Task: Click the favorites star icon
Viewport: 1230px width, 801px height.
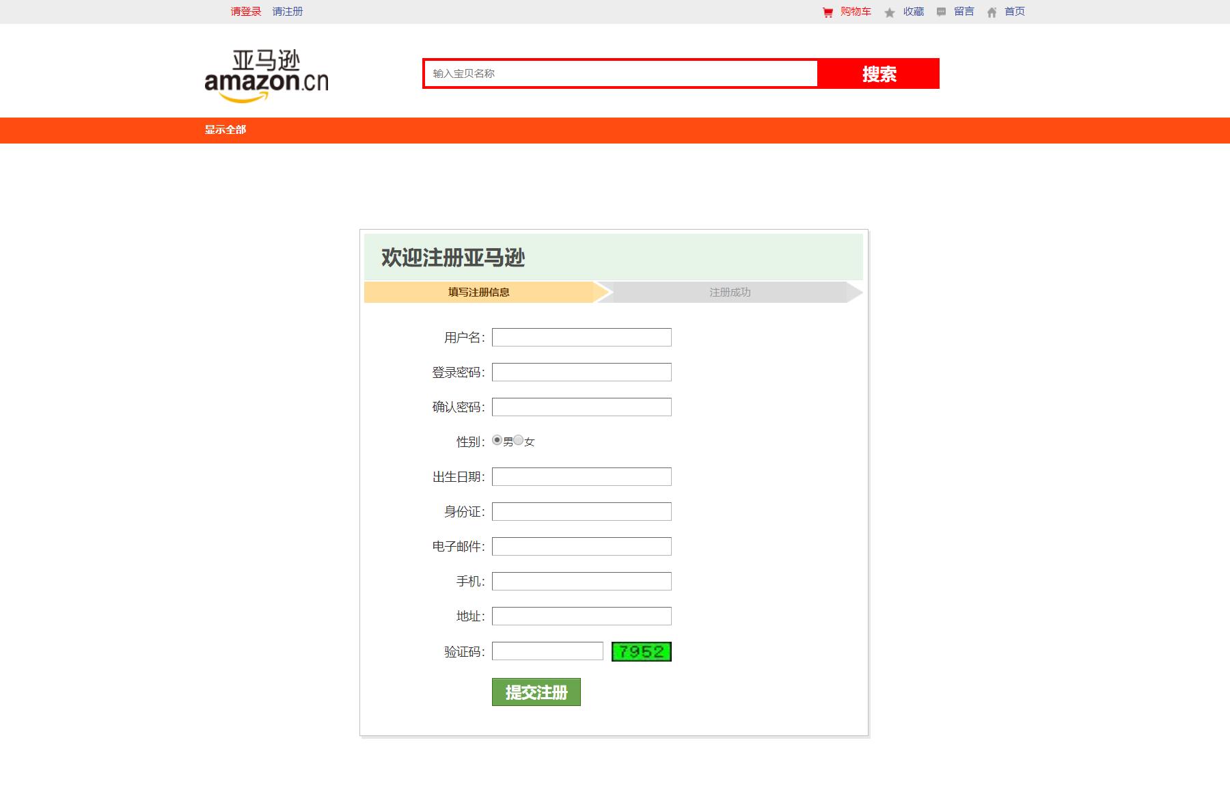Action: pyautogui.click(x=889, y=12)
